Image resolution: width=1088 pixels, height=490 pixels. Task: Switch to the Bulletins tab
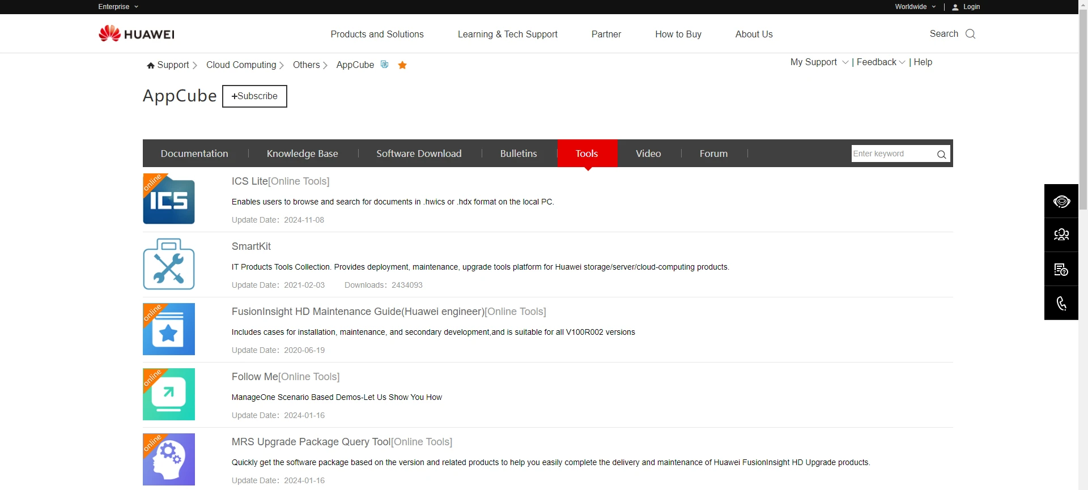point(518,154)
